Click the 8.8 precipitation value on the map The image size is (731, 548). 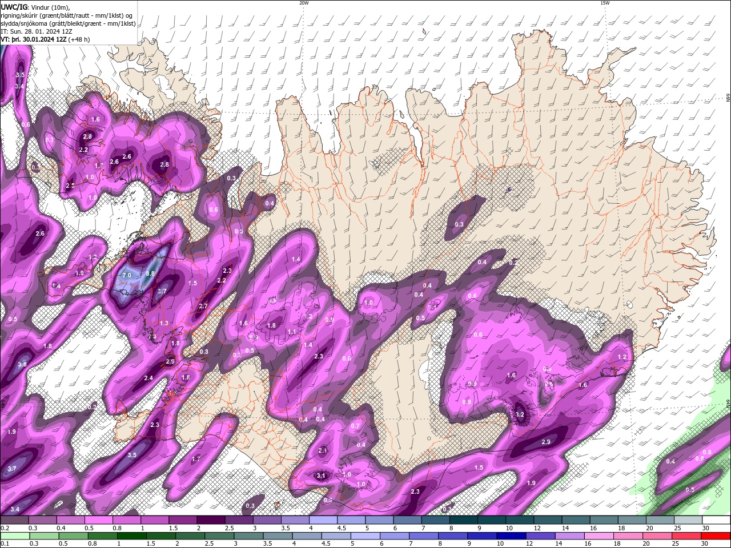(x=151, y=274)
